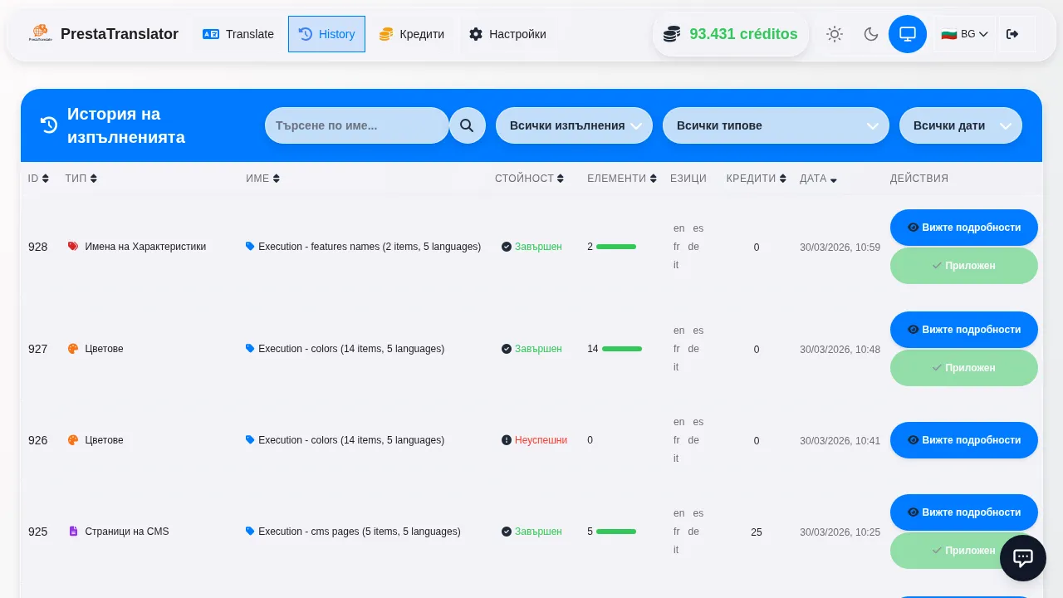This screenshot has width=1063, height=598.
Task: Open the BG language dropdown
Action: point(964,34)
